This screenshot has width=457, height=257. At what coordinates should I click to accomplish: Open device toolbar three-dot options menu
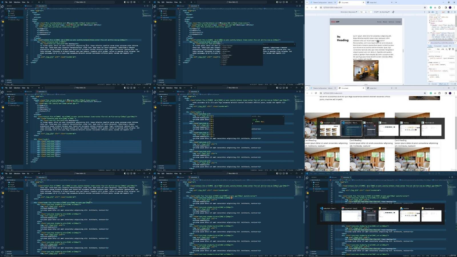tap(424, 12)
